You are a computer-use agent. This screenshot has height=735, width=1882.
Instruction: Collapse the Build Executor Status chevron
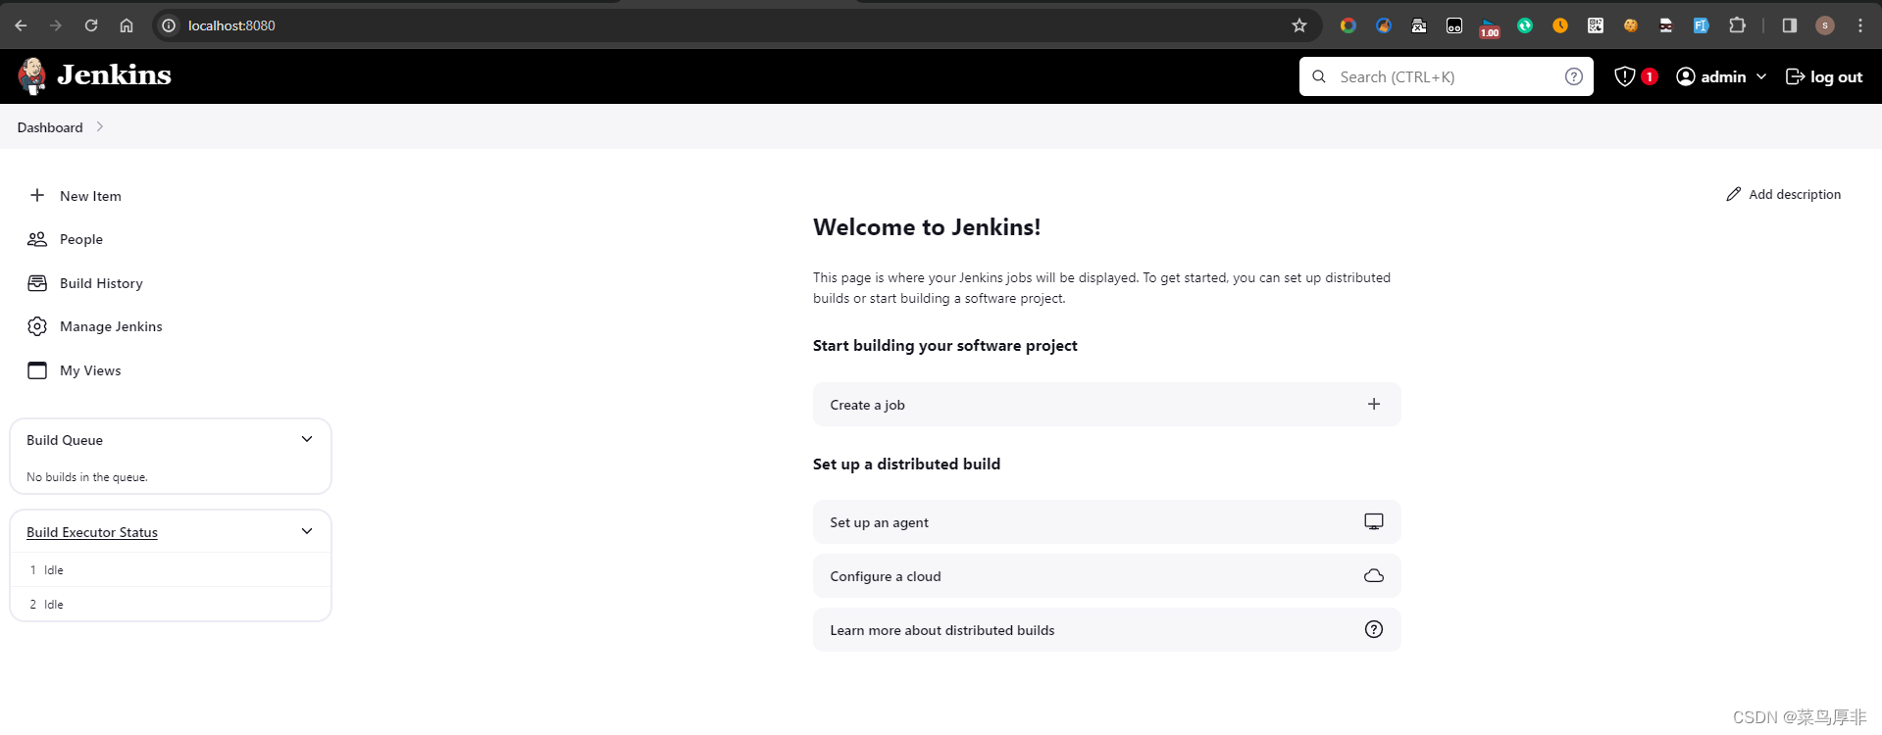click(307, 531)
